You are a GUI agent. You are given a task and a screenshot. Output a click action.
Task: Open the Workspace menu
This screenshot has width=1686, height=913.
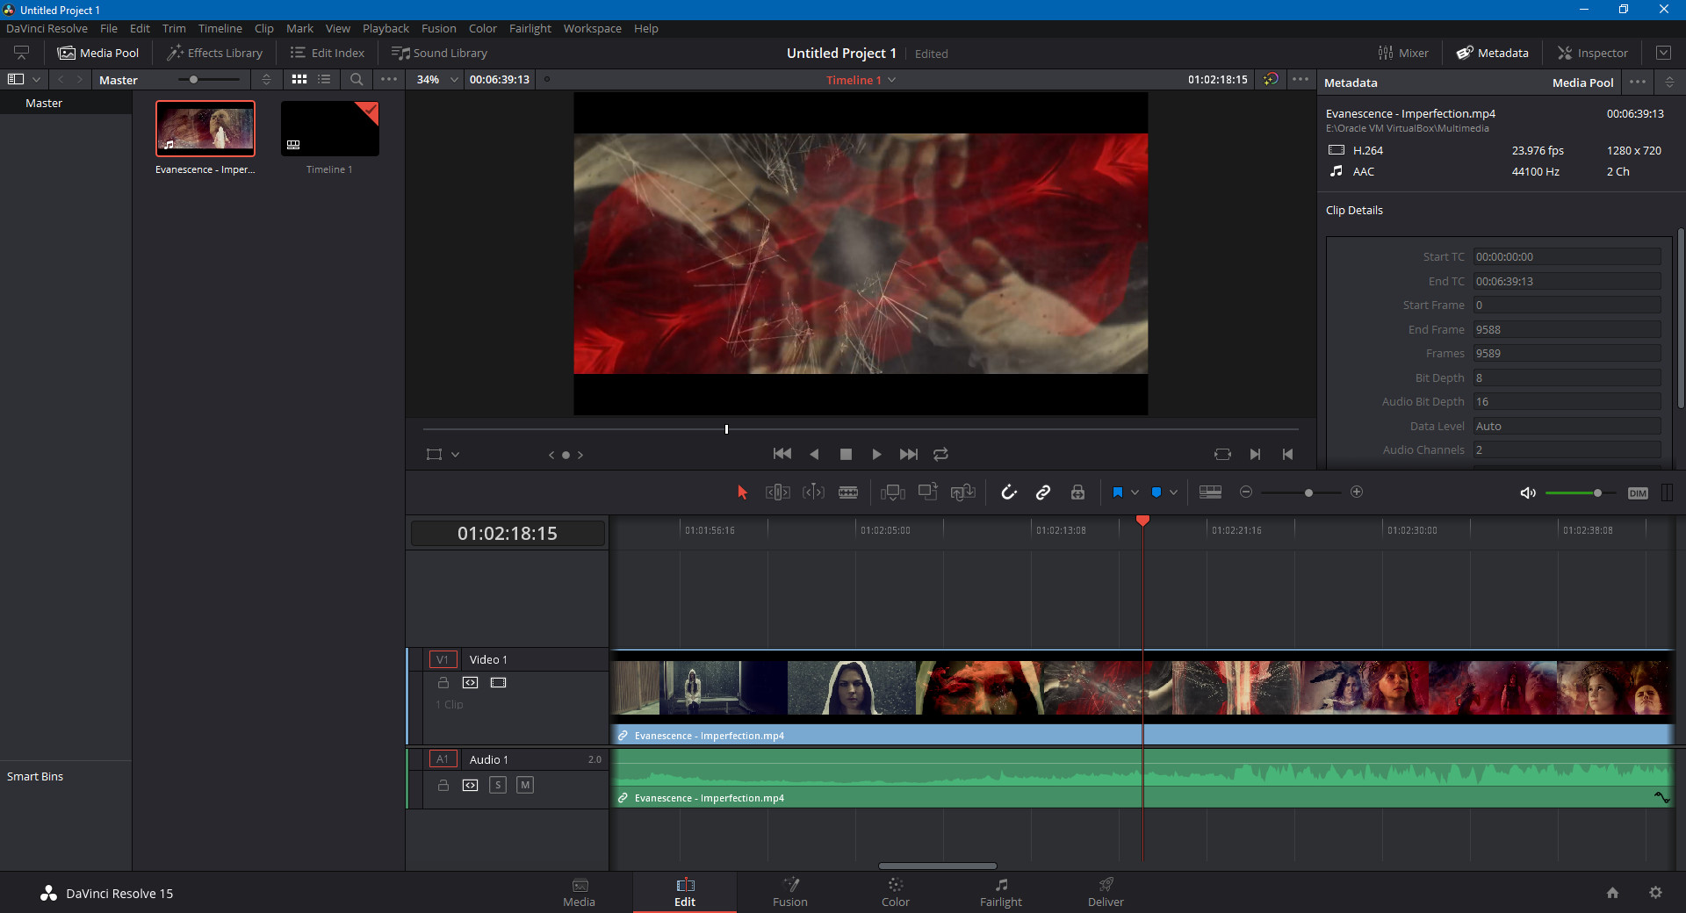(592, 28)
